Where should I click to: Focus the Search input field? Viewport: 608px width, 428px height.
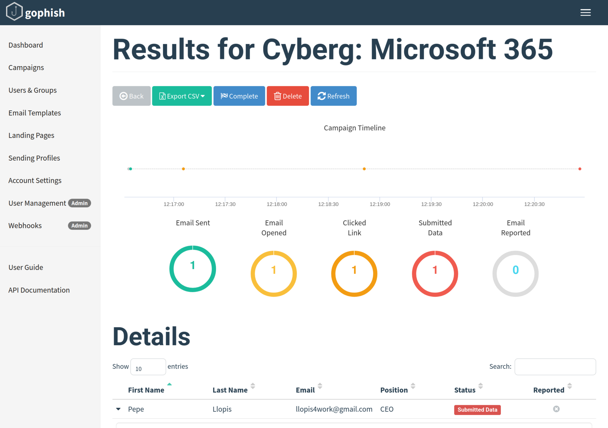pyautogui.click(x=555, y=367)
